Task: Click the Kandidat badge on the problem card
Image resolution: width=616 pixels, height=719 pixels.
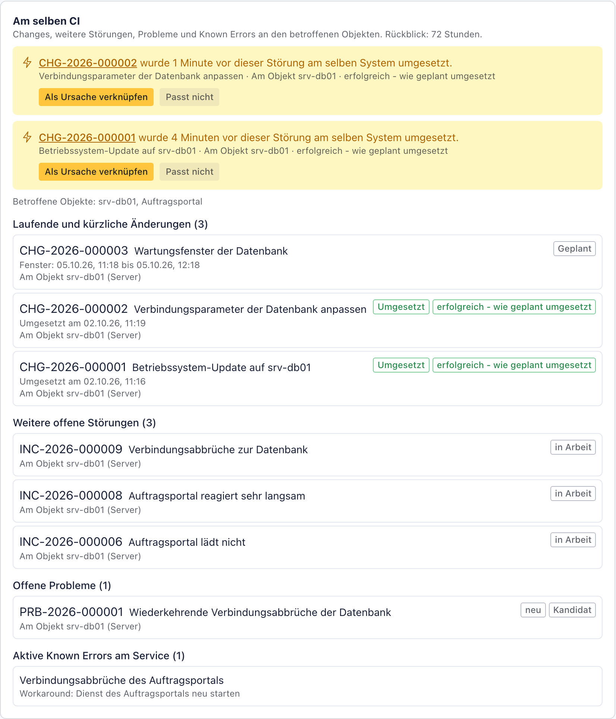Action: (x=572, y=610)
